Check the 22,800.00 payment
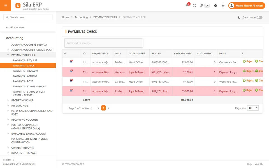Screen dimensions: 269x168 [x=259, y=61]
